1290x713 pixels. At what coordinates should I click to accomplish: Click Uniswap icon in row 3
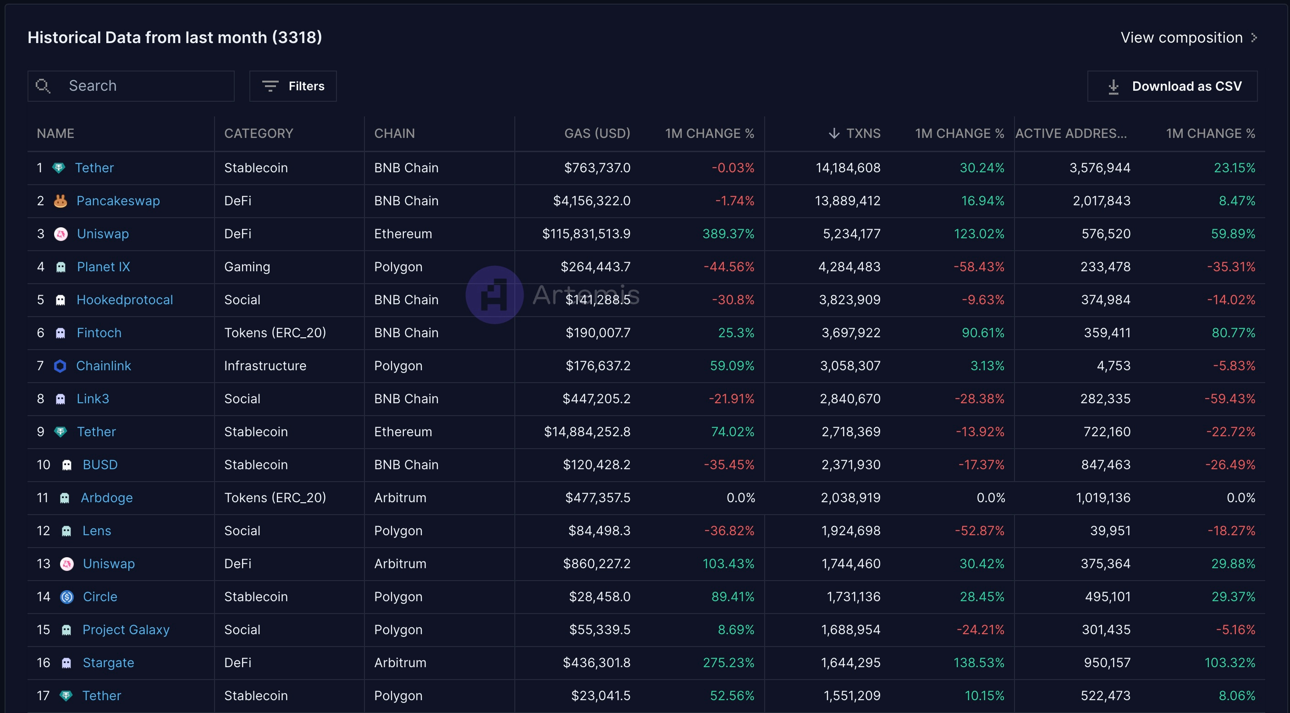pyautogui.click(x=61, y=234)
